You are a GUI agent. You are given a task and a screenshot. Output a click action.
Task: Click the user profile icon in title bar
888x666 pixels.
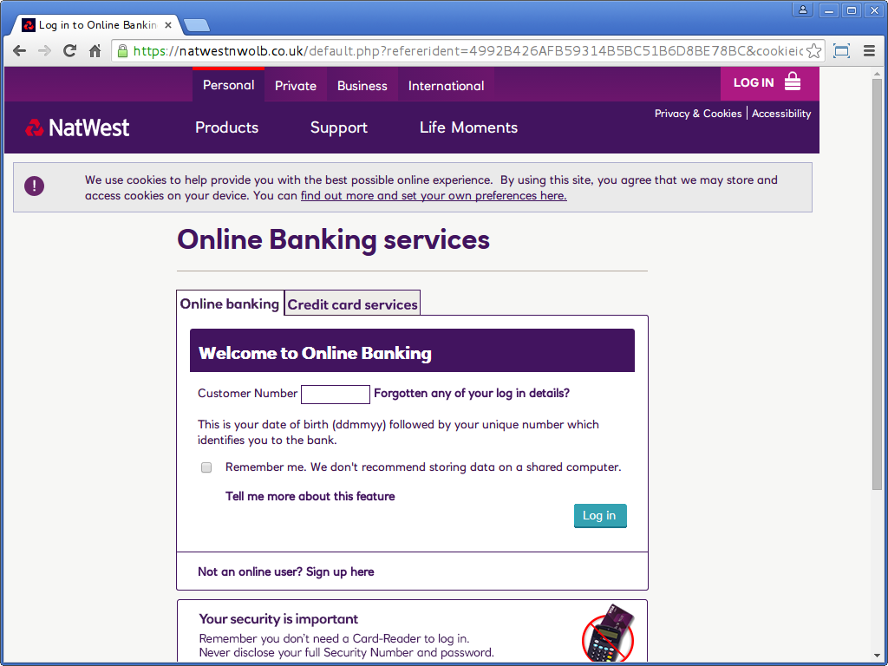tap(803, 10)
